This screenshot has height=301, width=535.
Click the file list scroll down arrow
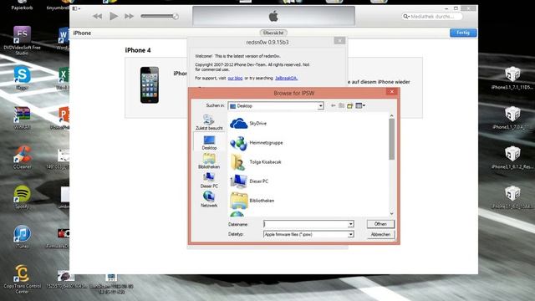391,214
